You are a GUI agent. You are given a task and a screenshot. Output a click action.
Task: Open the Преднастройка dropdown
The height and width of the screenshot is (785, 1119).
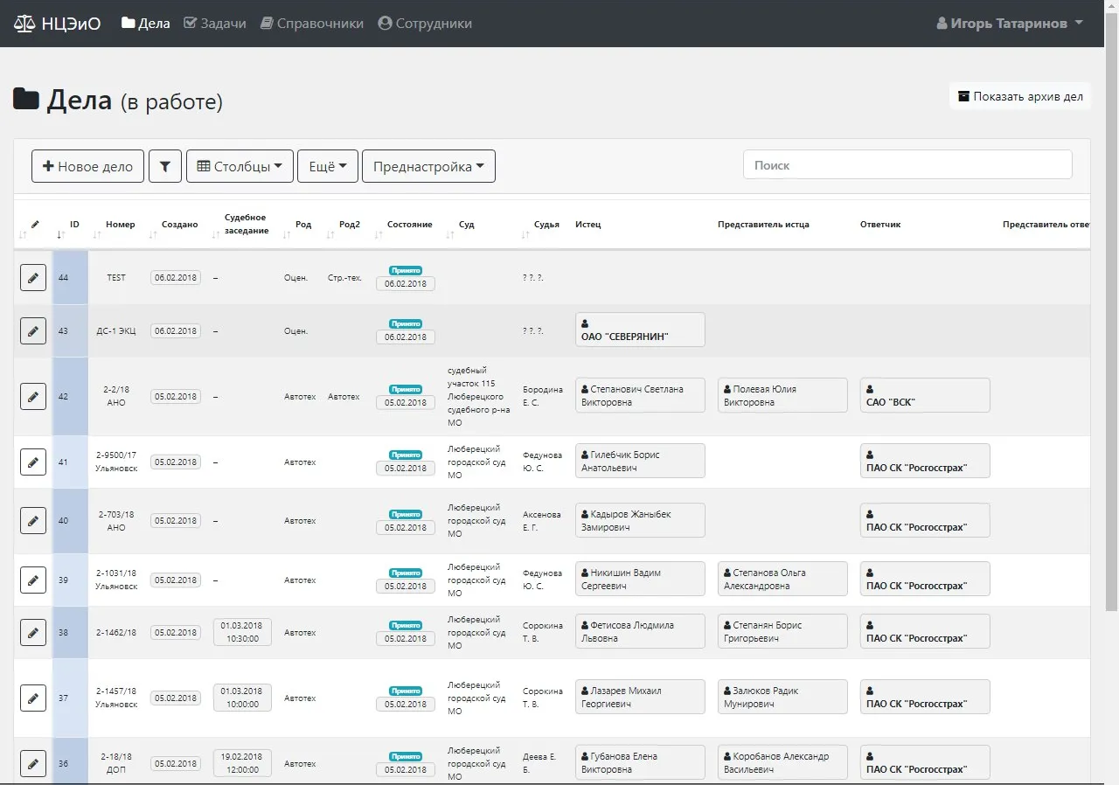coord(428,165)
